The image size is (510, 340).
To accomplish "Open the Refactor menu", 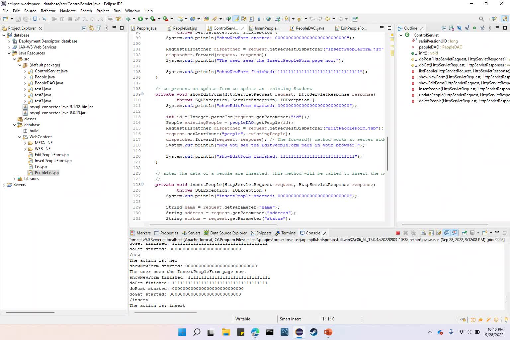I will click(48, 11).
